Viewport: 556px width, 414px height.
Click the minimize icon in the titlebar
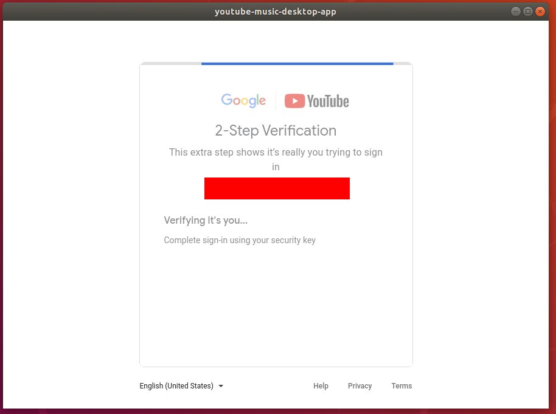[x=515, y=11]
